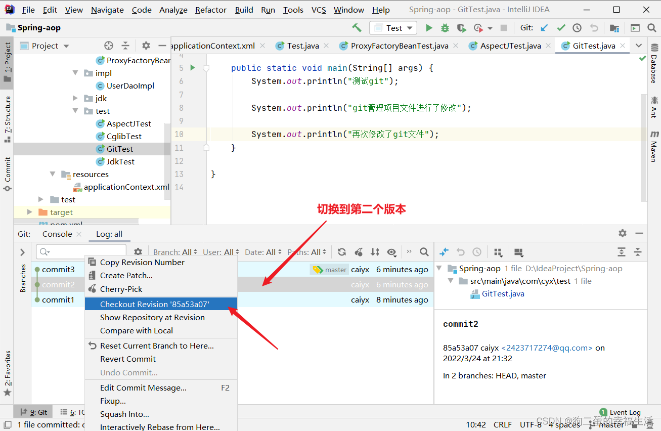Screen dimensions: 661x431
Task: Collapse the resources folder in tree
Action: point(53,174)
